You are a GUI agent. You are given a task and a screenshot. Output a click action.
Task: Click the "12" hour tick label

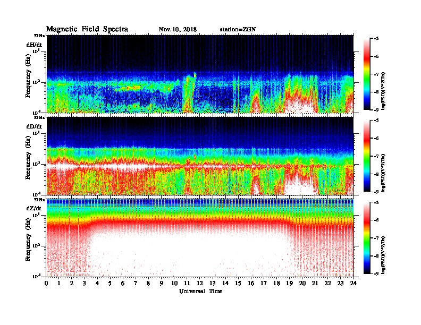[200, 284]
